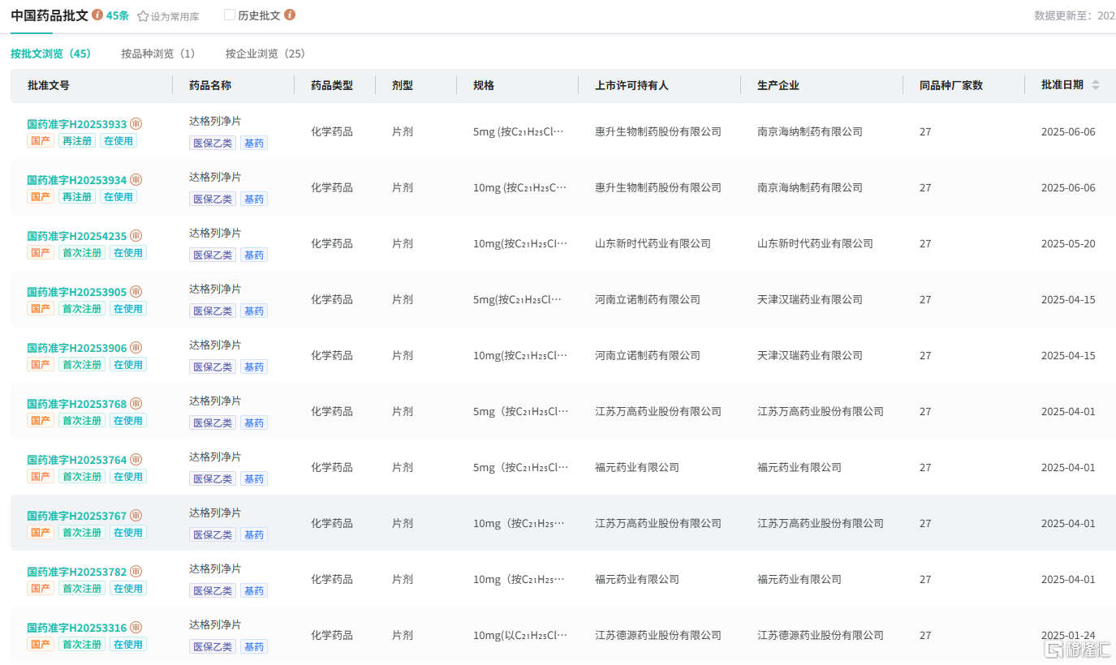Click 南京海纳制药有限公司 in H20253934 row
The height and width of the screenshot is (665, 1116).
point(810,187)
